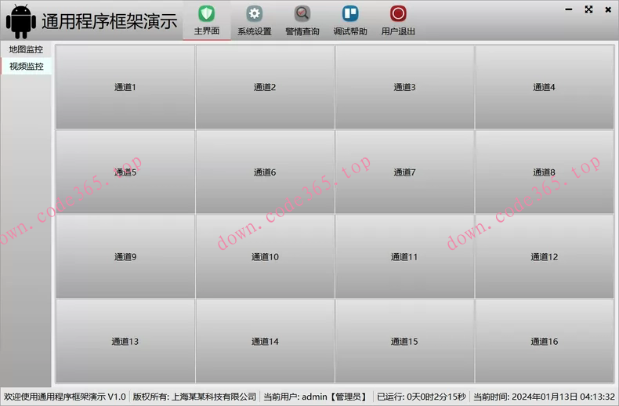Select video panel 通道6
This screenshot has width=619, height=406.
[x=265, y=172]
